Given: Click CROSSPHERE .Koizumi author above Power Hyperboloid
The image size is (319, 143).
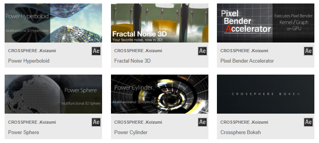Looking at the screenshot, I should (32, 51).
